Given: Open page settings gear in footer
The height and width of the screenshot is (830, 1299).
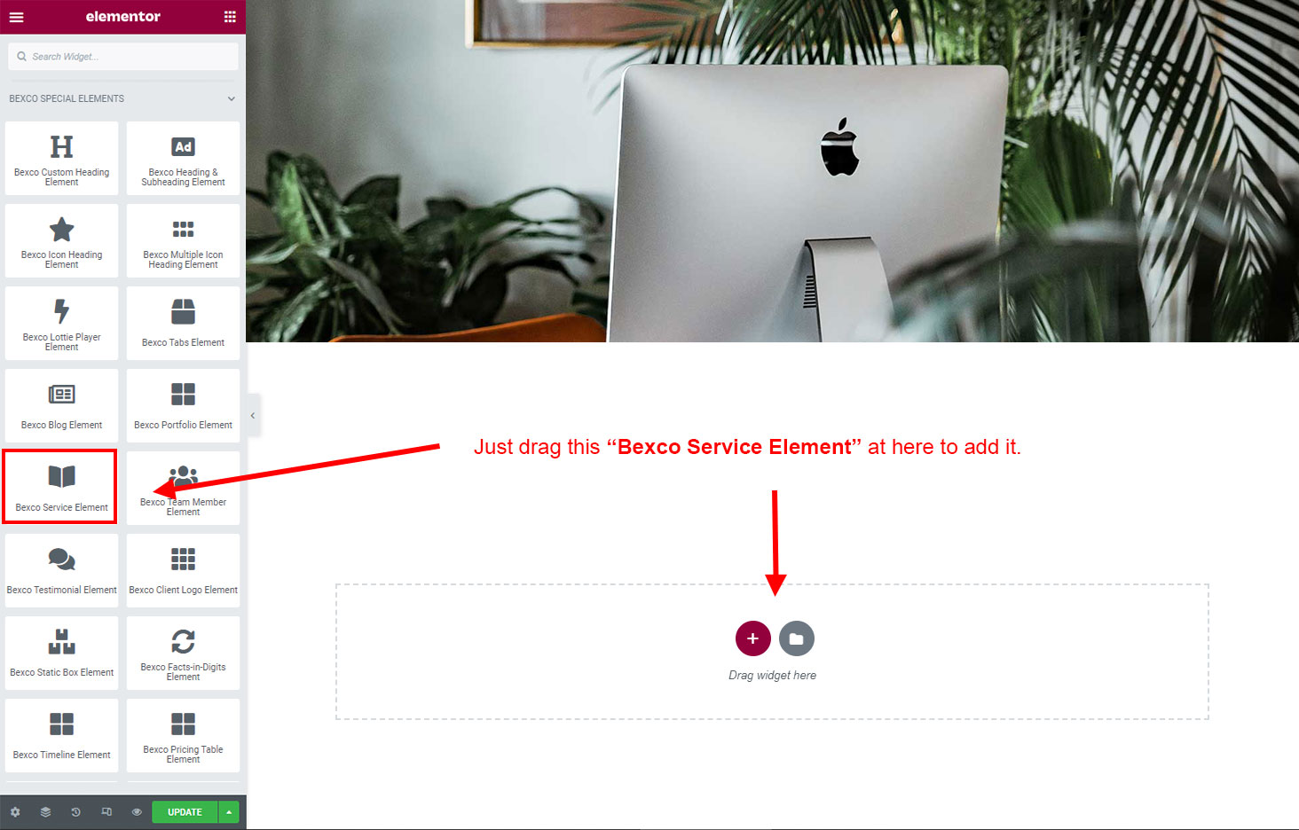Looking at the screenshot, I should click(15, 812).
